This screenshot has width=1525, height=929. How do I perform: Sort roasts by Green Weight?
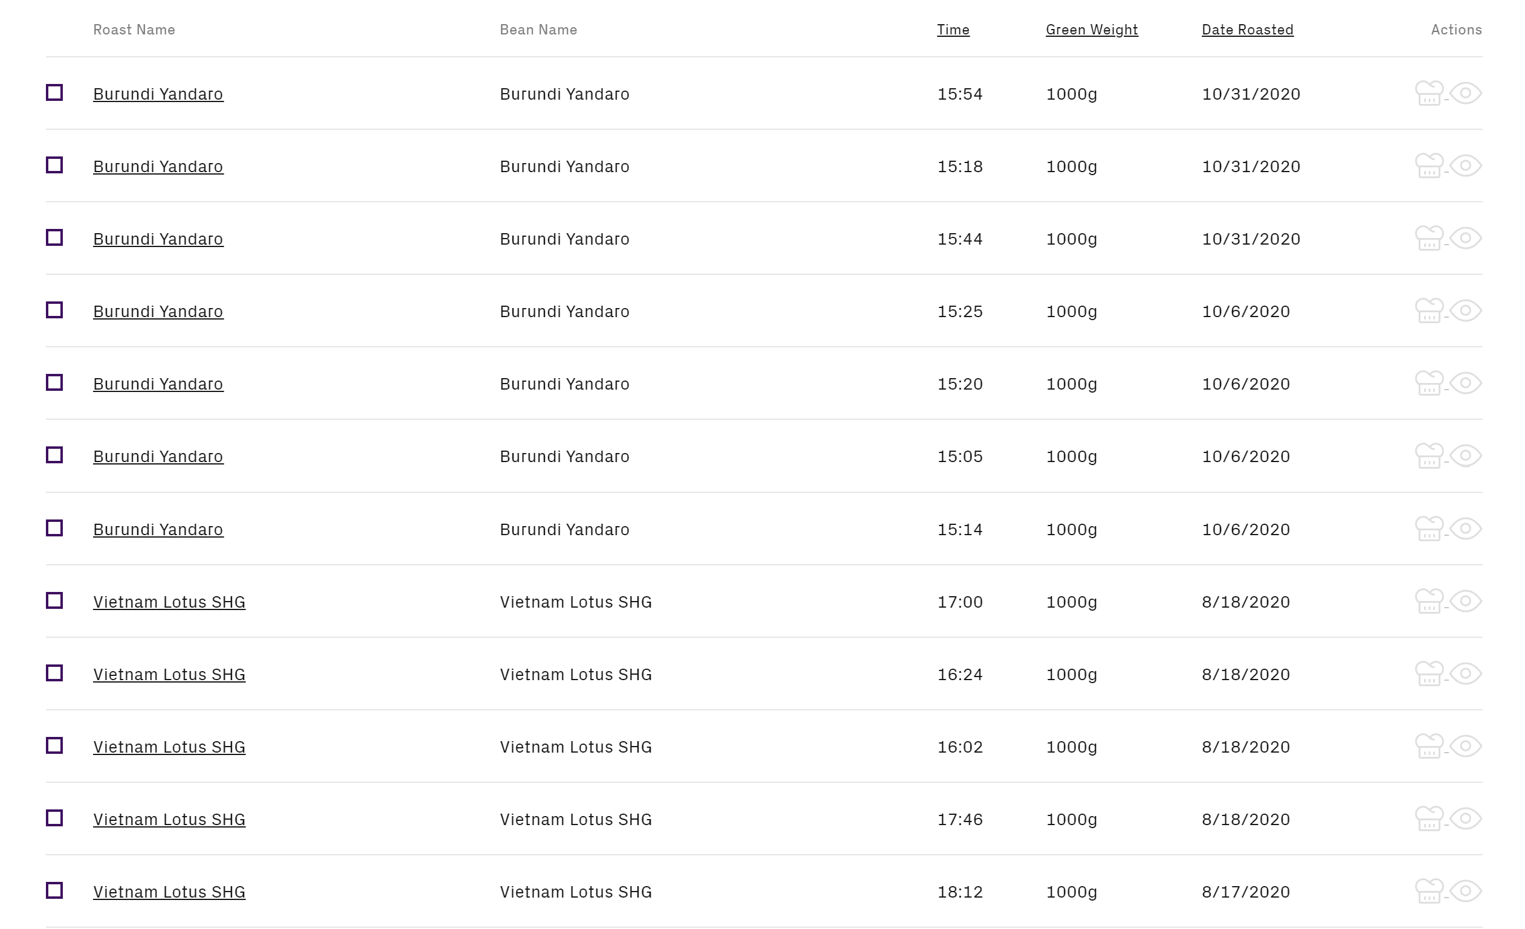[x=1092, y=30]
